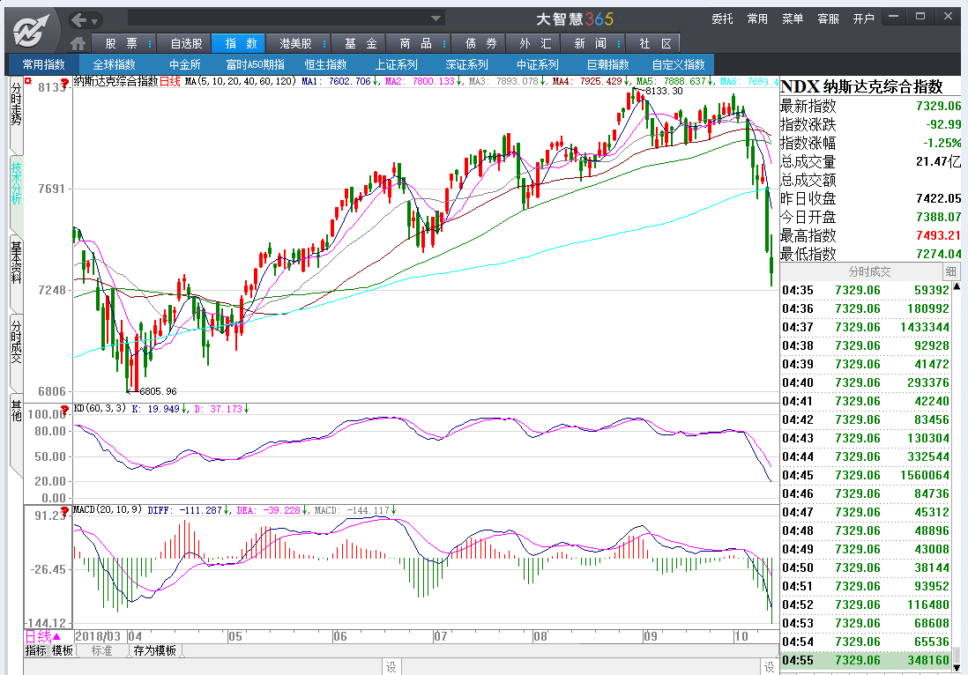Expand the top search box dropdown arrow
The image size is (968, 675).
click(x=436, y=19)
